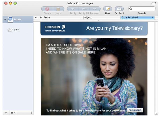The width and height of the screenshot is (163, 116).
Task: Click the woman with phone image
Action: (x=94, y=77)
